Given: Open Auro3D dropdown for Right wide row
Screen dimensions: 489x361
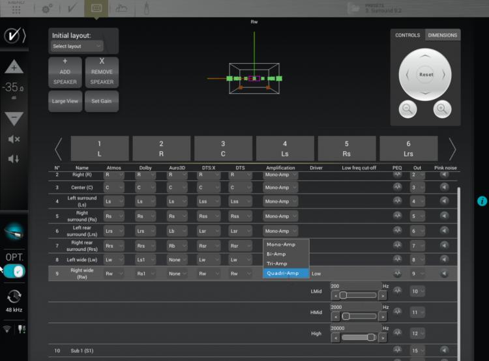Looking at the screenshot, I should [177, 274].
